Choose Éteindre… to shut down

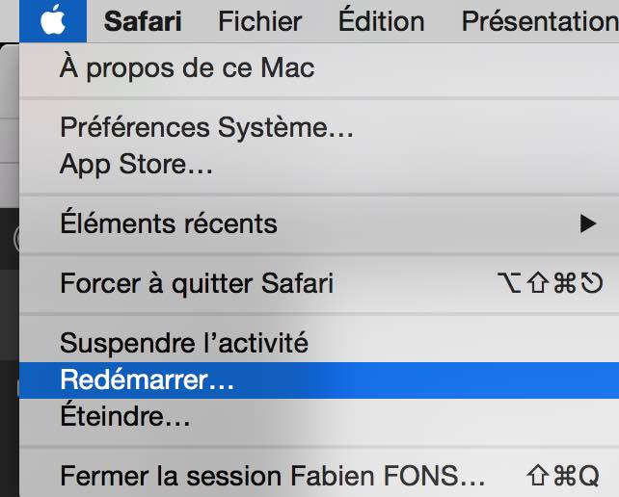point(124,417)
